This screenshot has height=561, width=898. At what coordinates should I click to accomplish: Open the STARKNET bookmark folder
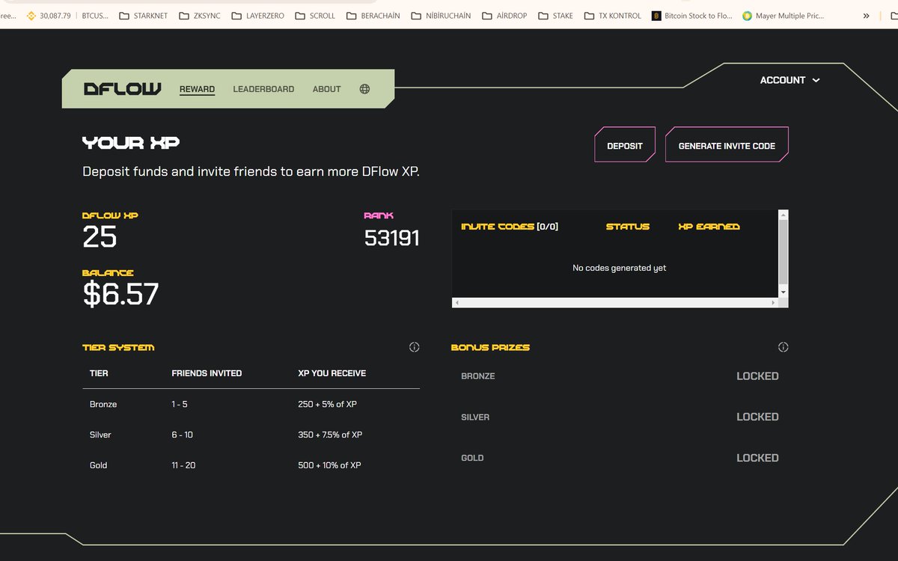coord(143,16)
